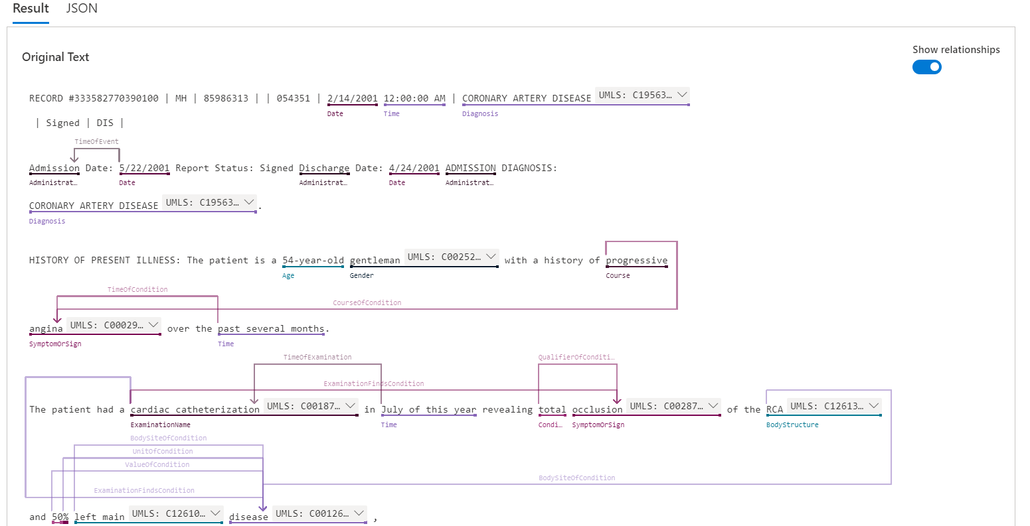
Task: Select the TimeOfExamination relationship label
Action: [317, 358]
